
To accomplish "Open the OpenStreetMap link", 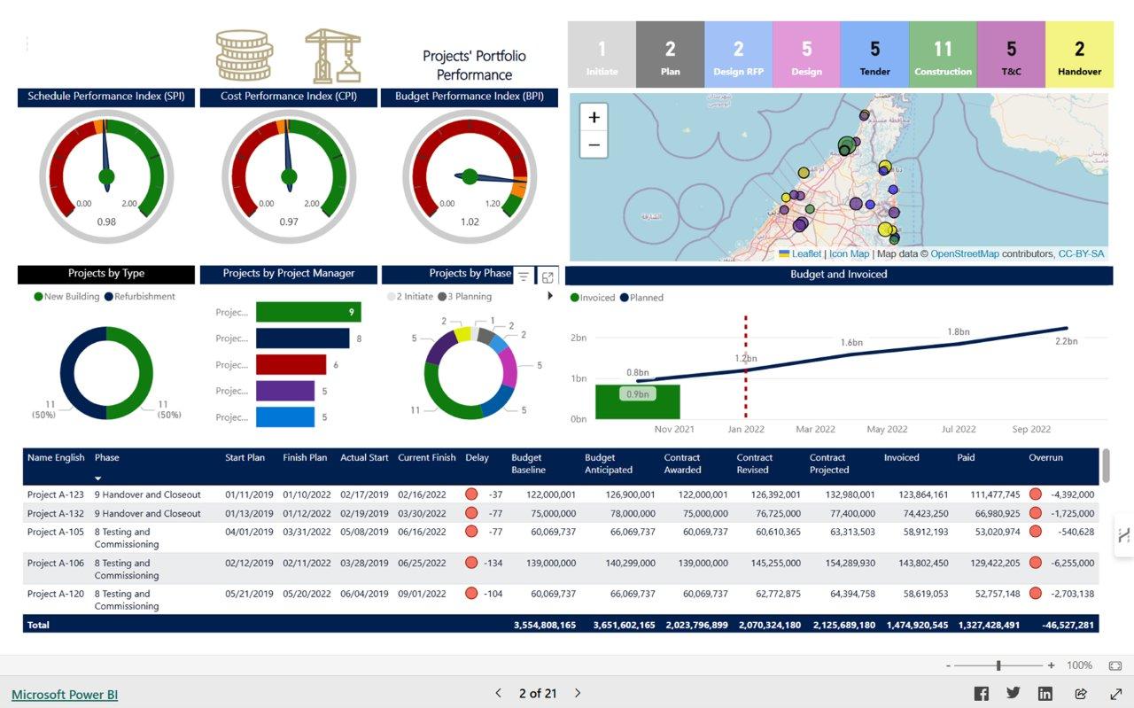I will [964, 253].
